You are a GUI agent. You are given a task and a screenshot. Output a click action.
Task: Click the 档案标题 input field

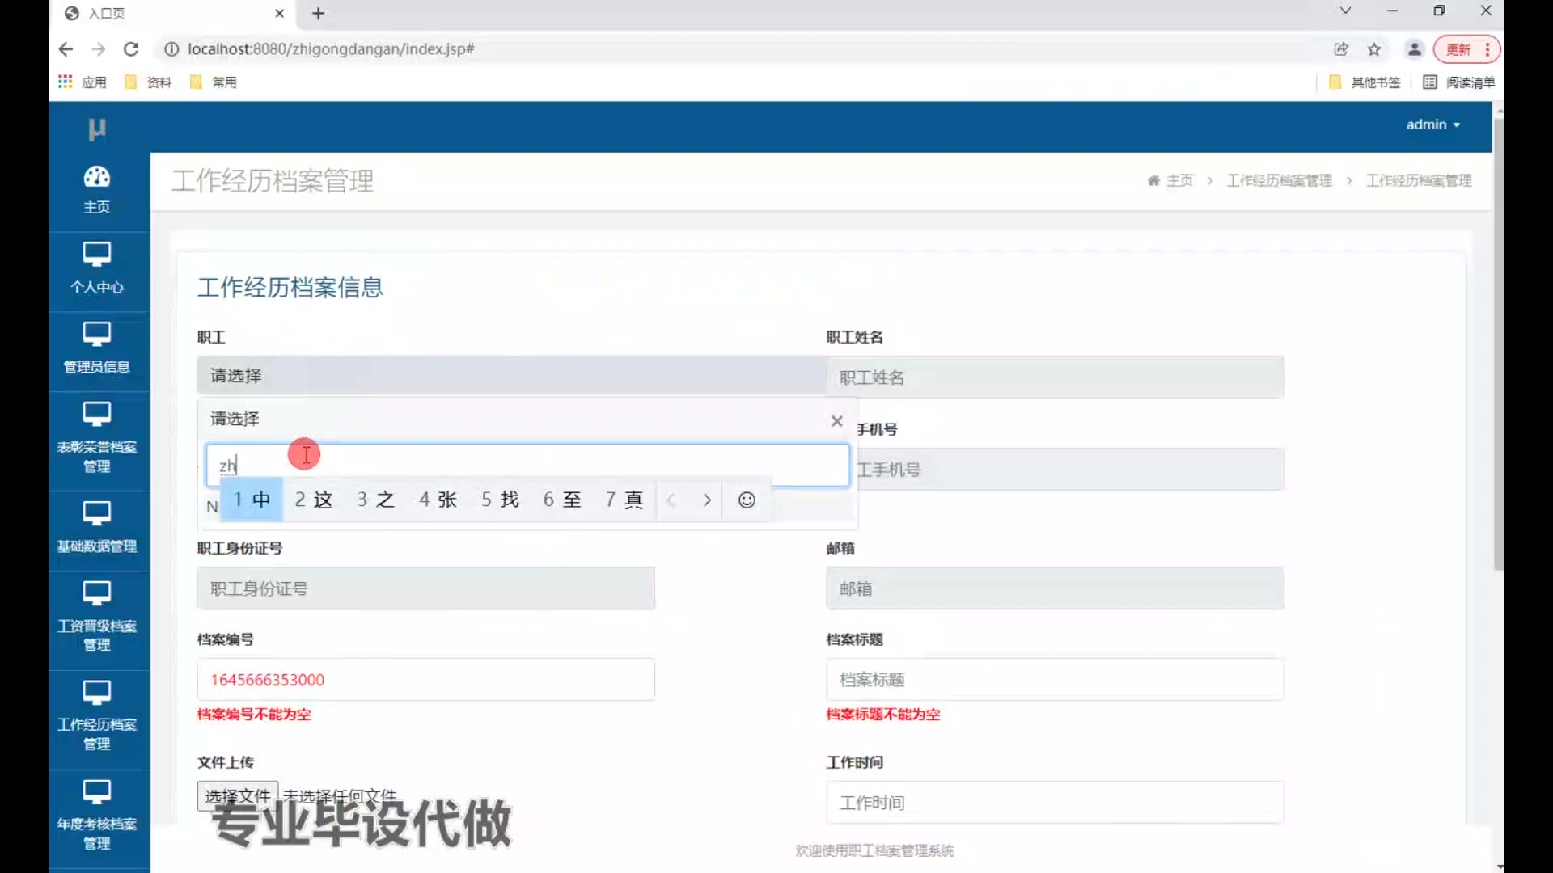(x=1054, y=680)
